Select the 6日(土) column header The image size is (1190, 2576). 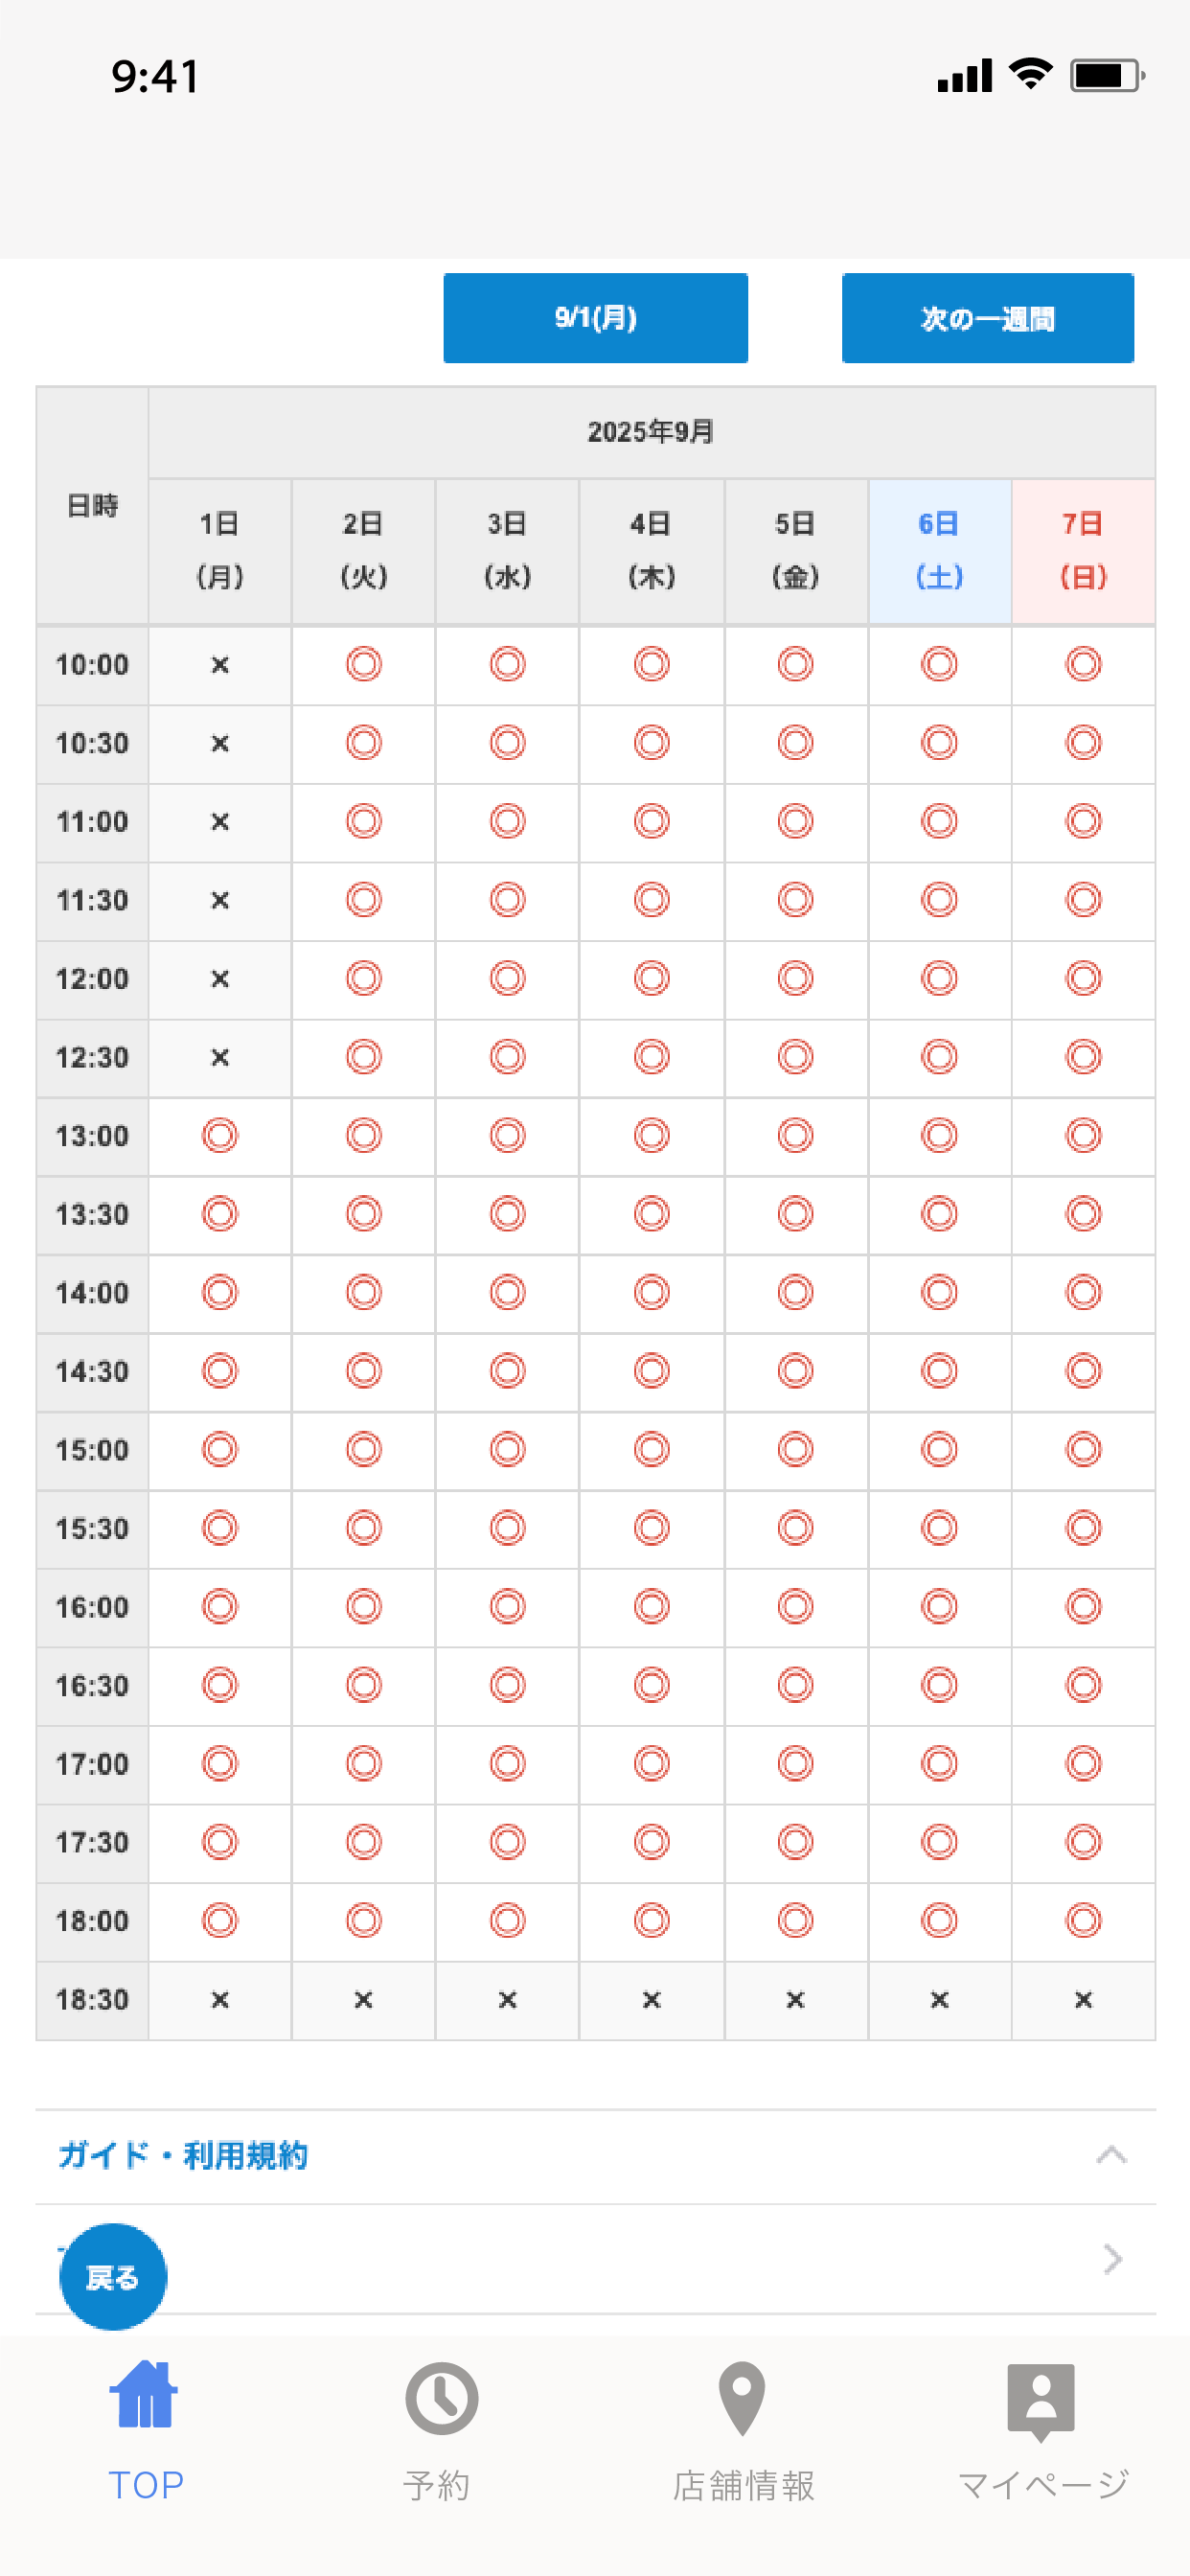click(x=939, y=551)
